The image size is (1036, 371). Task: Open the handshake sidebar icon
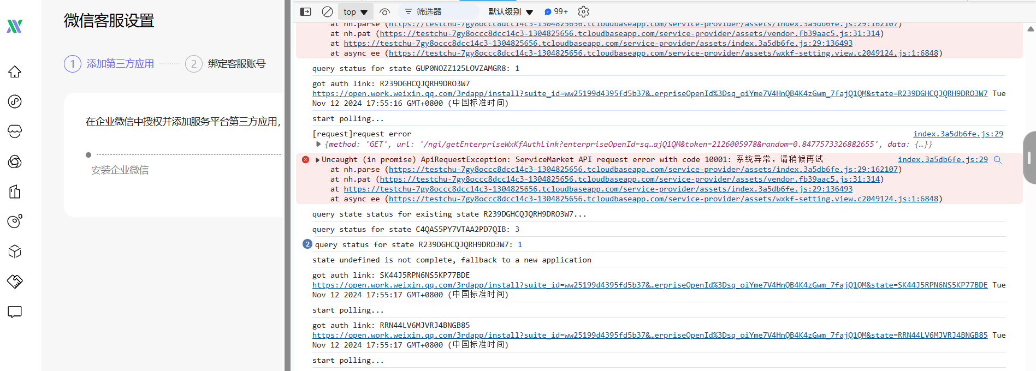[x=15, y=282]
